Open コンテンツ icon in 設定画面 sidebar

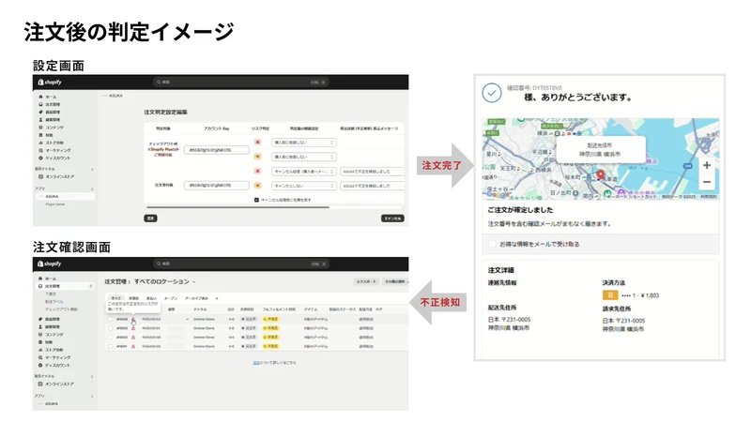point(40,128)
